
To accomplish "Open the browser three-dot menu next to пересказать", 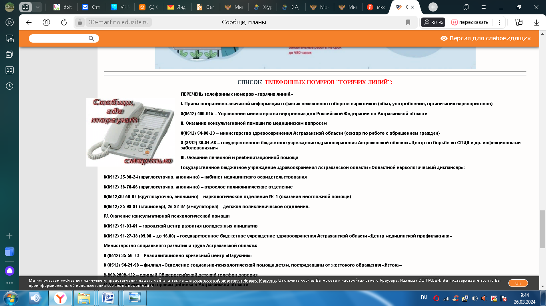I will pos(499,22).
